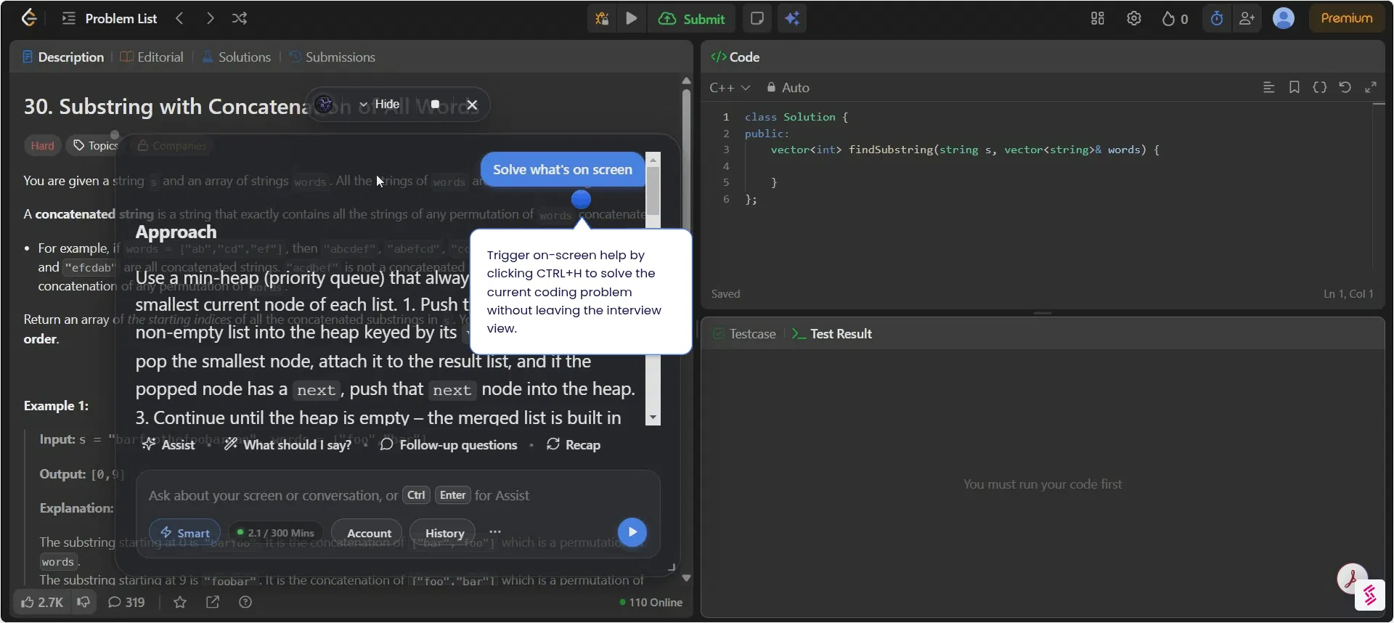Click the help question mark icon
This screenshot has height=623, width=1394.
(x=245, y=602)
